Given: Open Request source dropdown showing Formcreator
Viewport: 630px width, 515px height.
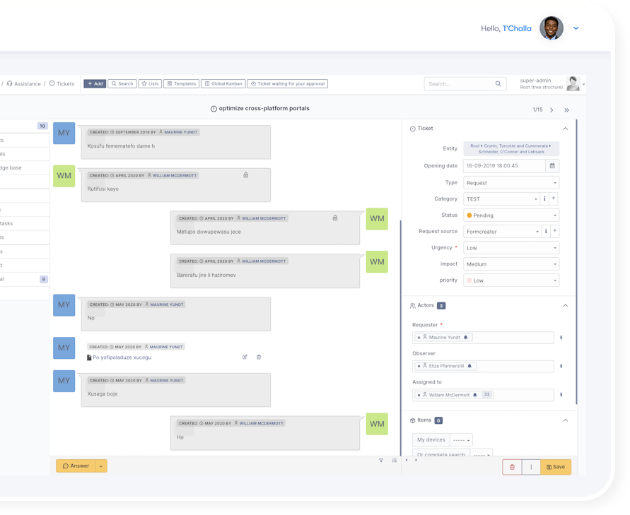Looking at the screenshot, I should pos(502,231).
